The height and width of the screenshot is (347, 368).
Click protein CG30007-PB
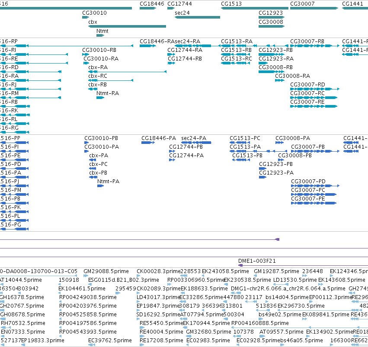point(308,147)
